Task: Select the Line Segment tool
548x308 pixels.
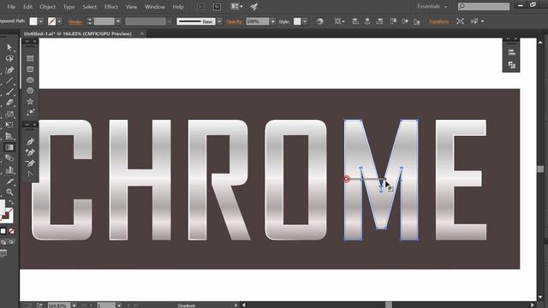Action: pyautogui.click(x=9, y=80)
